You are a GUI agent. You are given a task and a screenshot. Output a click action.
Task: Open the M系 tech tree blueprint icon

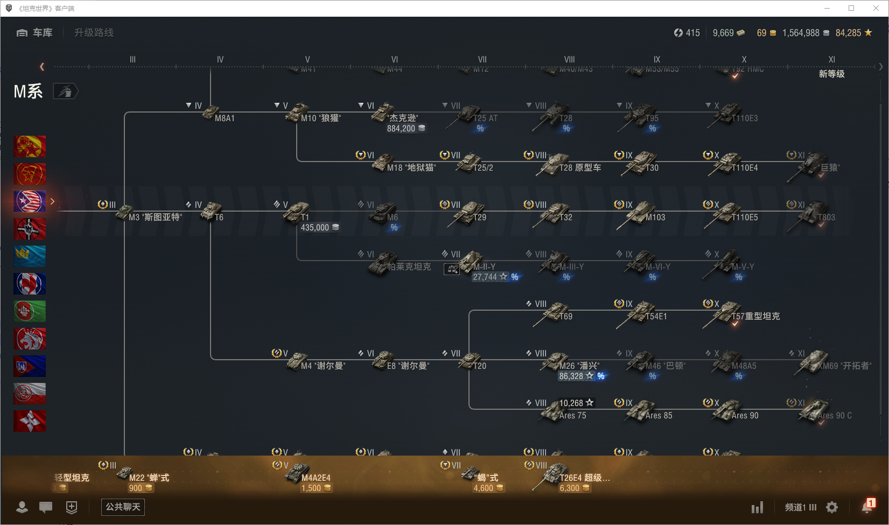coord(66,92)
